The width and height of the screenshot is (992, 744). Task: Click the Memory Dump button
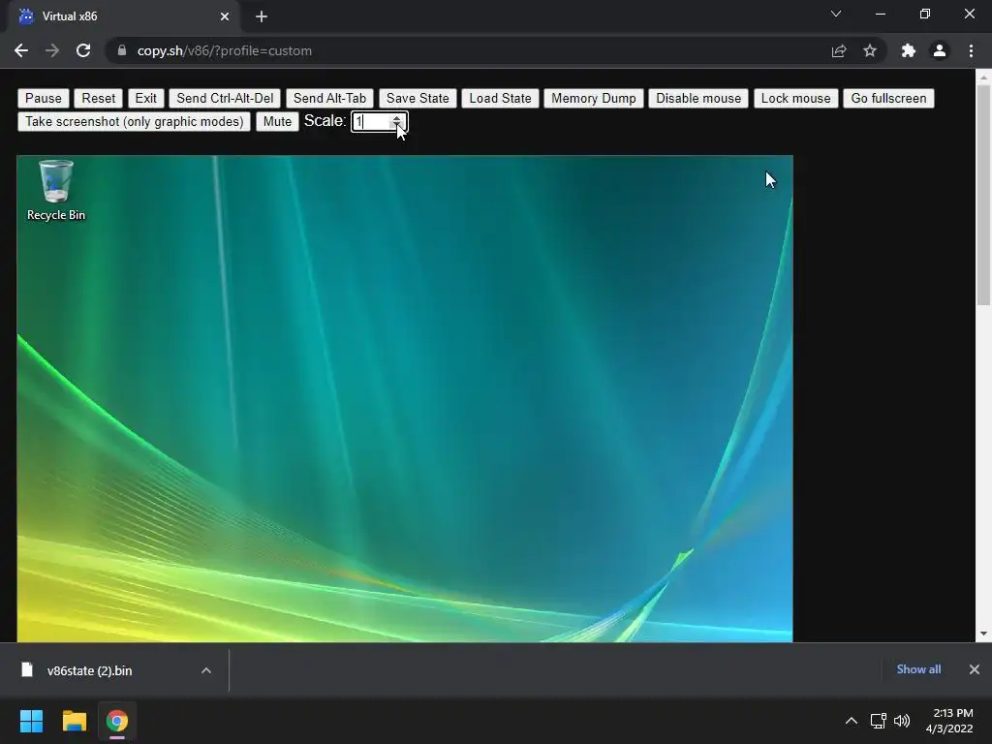pos(594,98)
